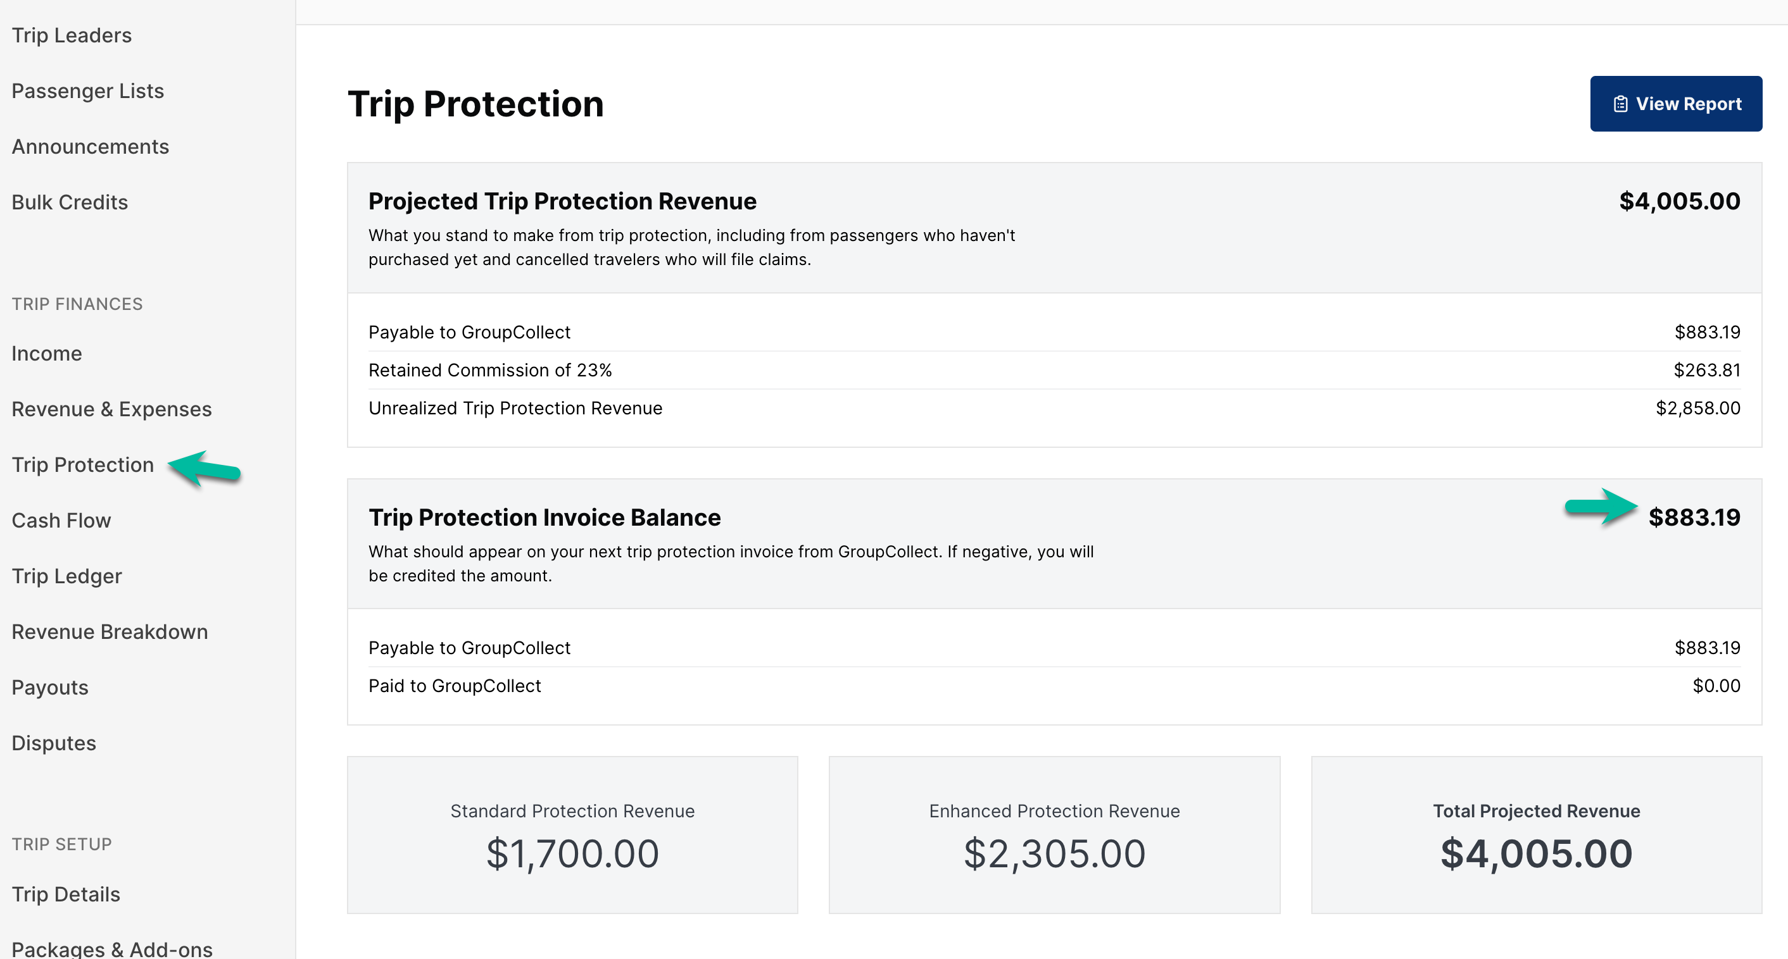This screenshot has width=1788, height=959.
Task: Open Trip Details under Trip Setup
Action: pos(66,894)
